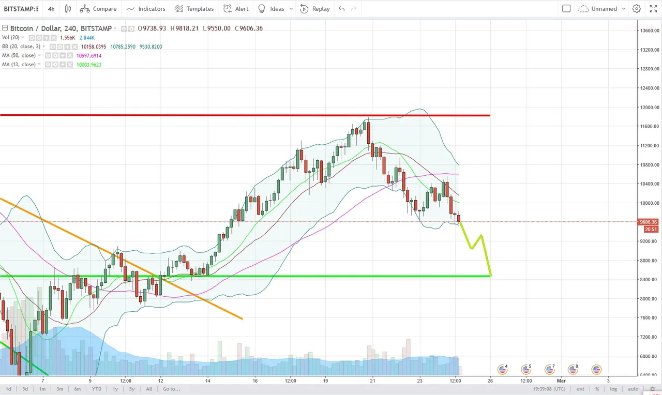Screen dimensions: 662x395
Task: Click the plus icon for MA (13, close)
Action: tap(63, 65)
